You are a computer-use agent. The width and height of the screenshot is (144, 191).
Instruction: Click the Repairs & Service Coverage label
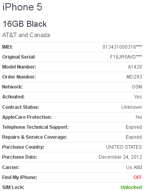(x=34, y=137)
